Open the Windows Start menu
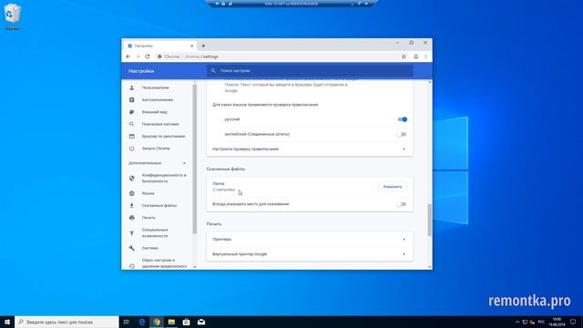This screenshot has width=583, height=328. tap(7, 322)
